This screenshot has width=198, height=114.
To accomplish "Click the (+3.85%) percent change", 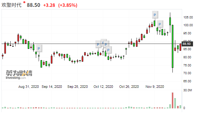I will 68,5.
